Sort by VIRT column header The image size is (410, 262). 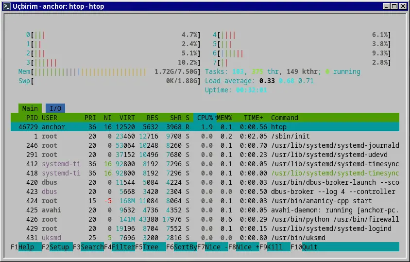click(127, 118)
